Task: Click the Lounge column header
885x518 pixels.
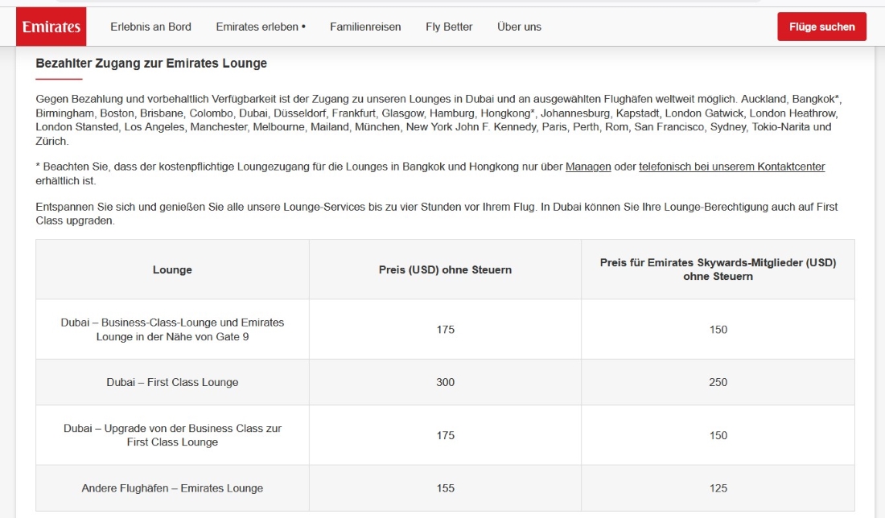Action: pyautogui.click(x=172, y=269)
